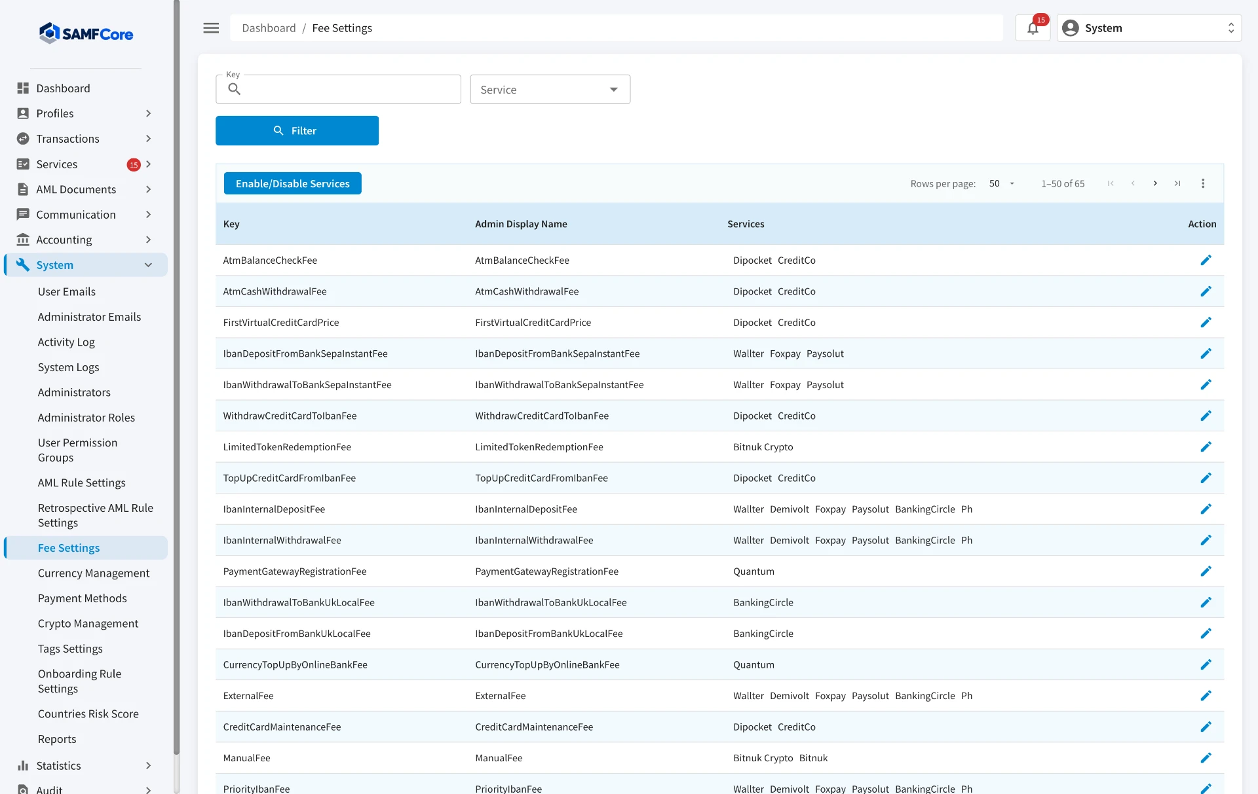
Task: Click the sidebar vertical scrollbar
Action: click(x=176, y=376)
